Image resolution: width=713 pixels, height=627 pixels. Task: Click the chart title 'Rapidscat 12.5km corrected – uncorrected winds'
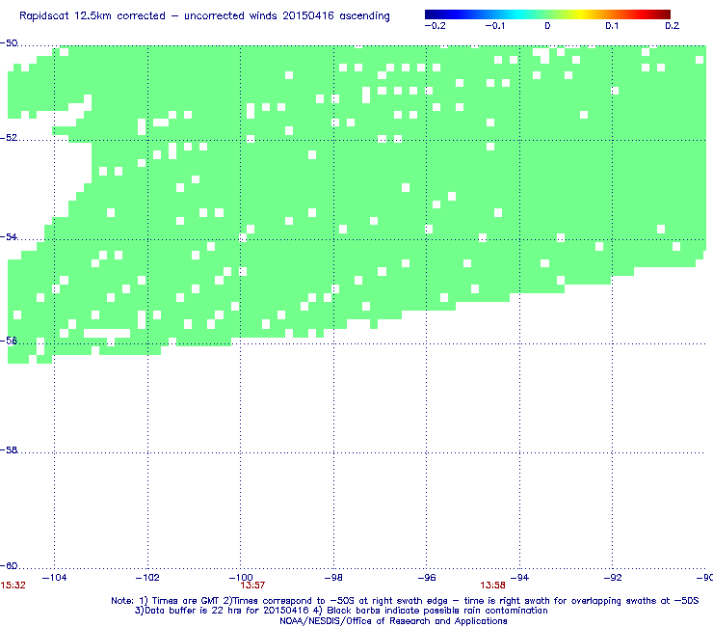204,16
